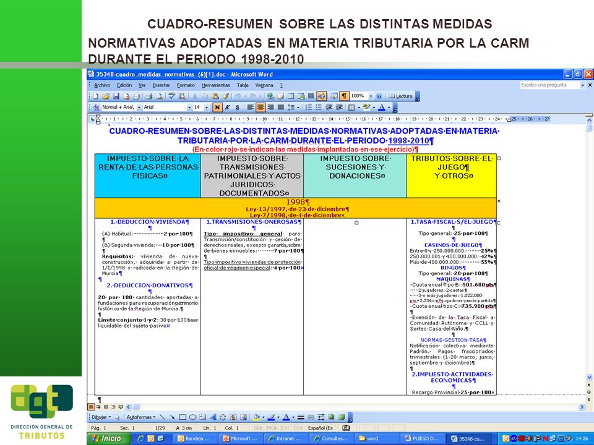Image resolution: width=594 pixels, height=445 pixels.
Task: Click the highlight color marker button
Action: [x=366, y=107]
